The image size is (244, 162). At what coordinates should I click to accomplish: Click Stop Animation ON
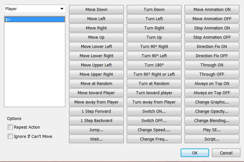pyautogui.click(x=212, y=28)
